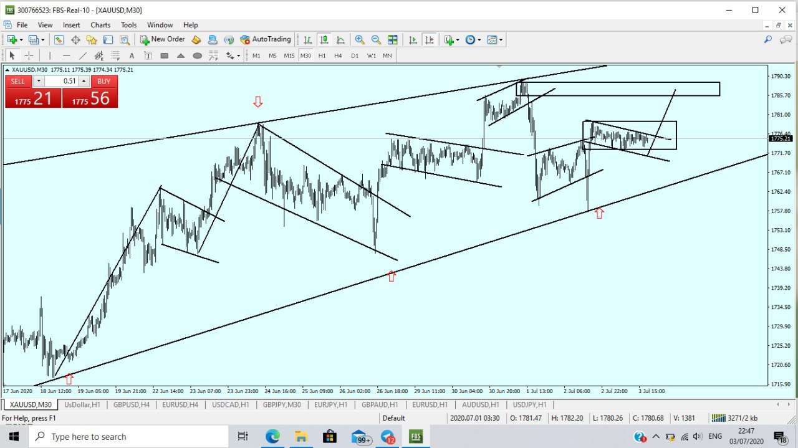The image size is (798, 448).
Task: Activate the standard arrow cursor
Action: pos(12,56)
